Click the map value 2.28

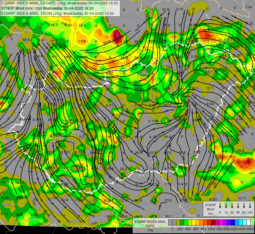click(194, 56)
